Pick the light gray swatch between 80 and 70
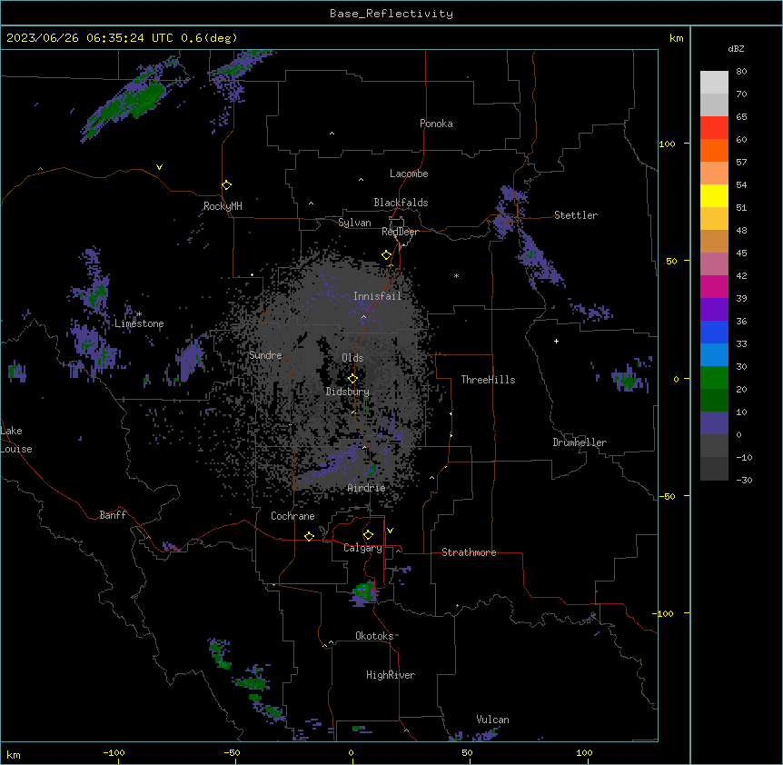Viewport: 783px width, 765px height. point(714,82)
